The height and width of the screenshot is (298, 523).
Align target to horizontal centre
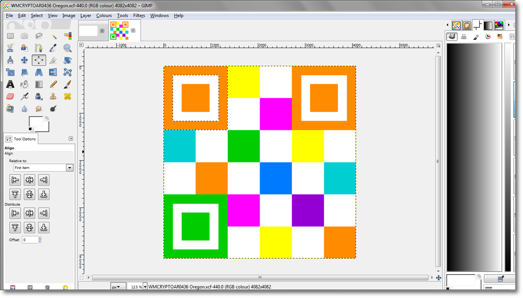(30, 180)
